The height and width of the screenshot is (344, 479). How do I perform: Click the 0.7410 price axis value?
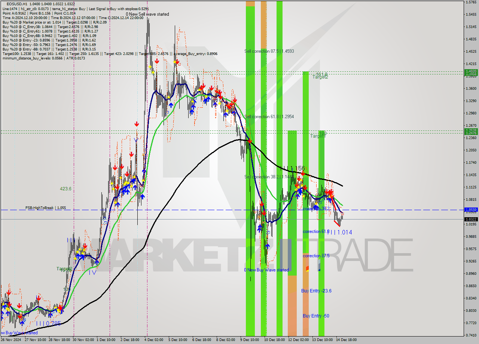pos(472,335)
